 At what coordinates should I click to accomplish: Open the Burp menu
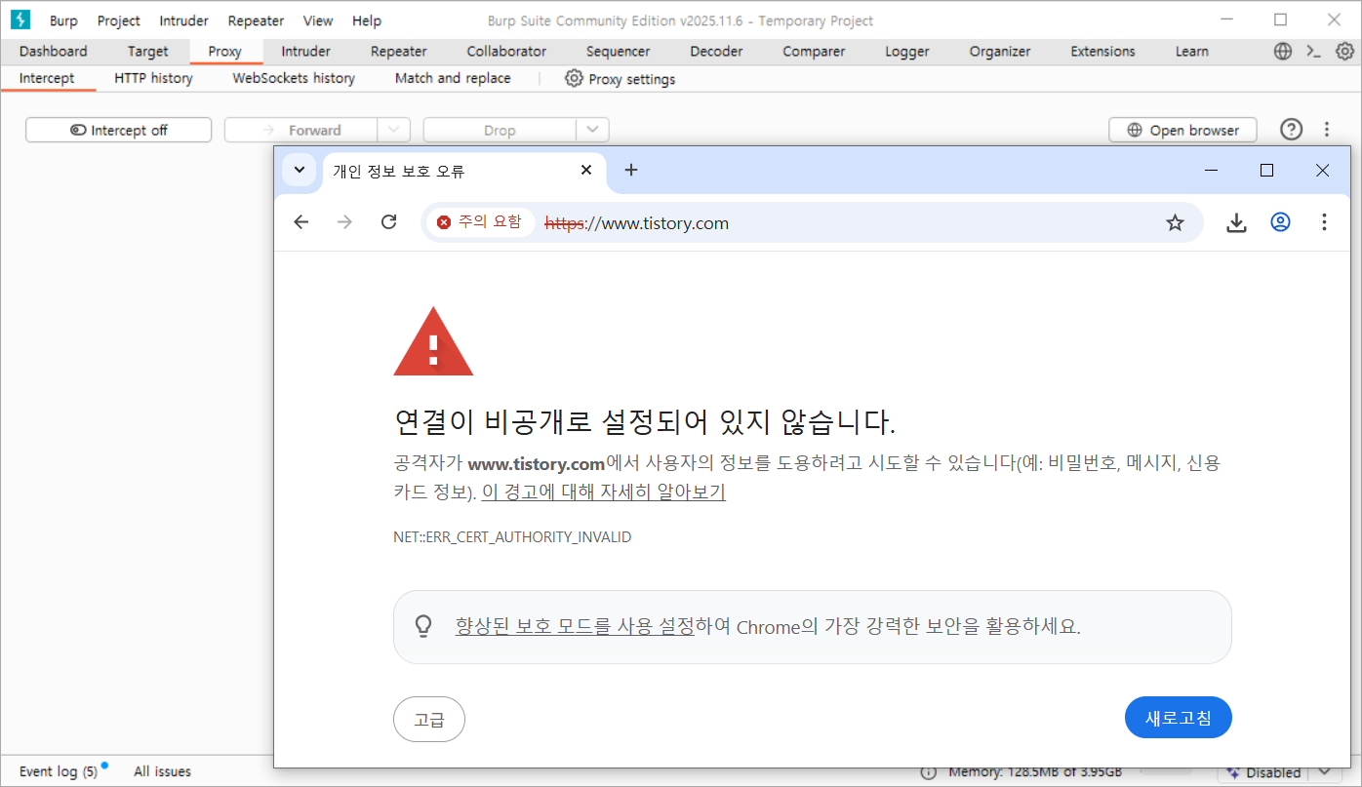pyautogui.click(x=63, y=20)
